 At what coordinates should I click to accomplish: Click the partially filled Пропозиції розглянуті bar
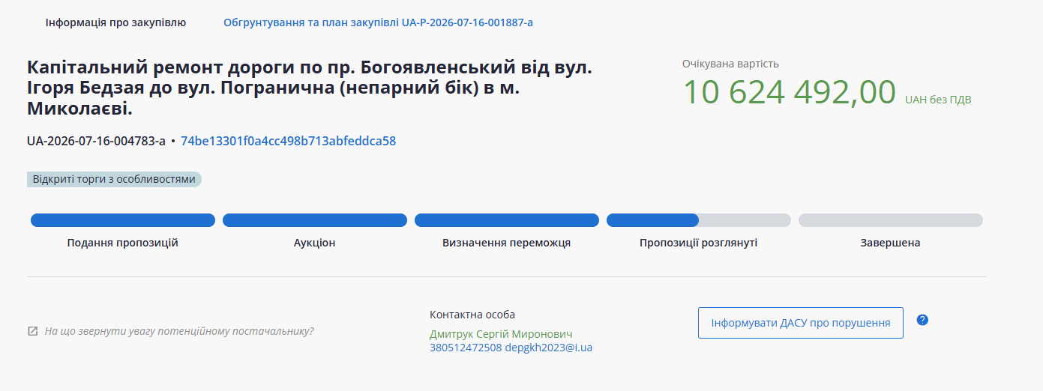point(699,220)
